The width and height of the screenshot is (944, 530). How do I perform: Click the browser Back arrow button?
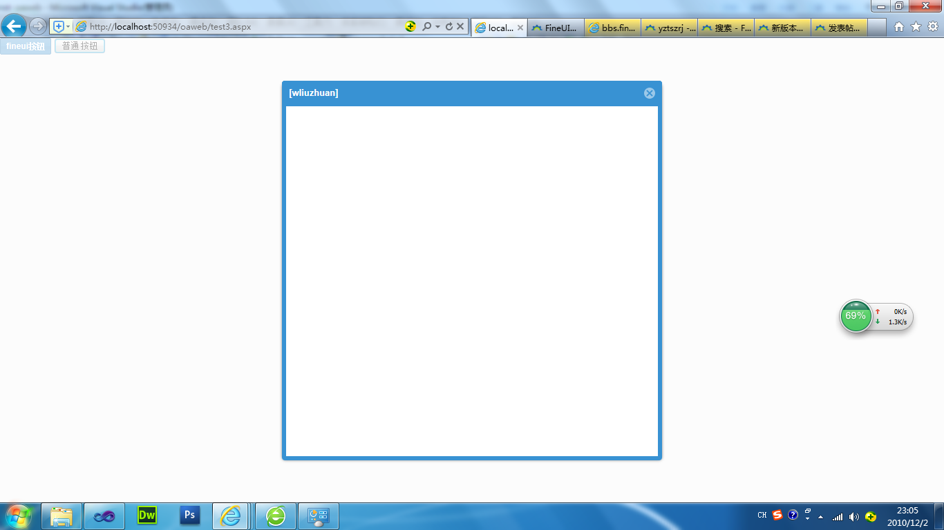click(x=14, y=27)
